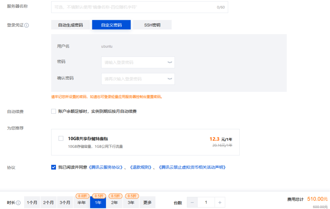This screenshot has width=330, height=209.
Task: Click the 10GB存储容量 description text
Action: click(95, 146)
